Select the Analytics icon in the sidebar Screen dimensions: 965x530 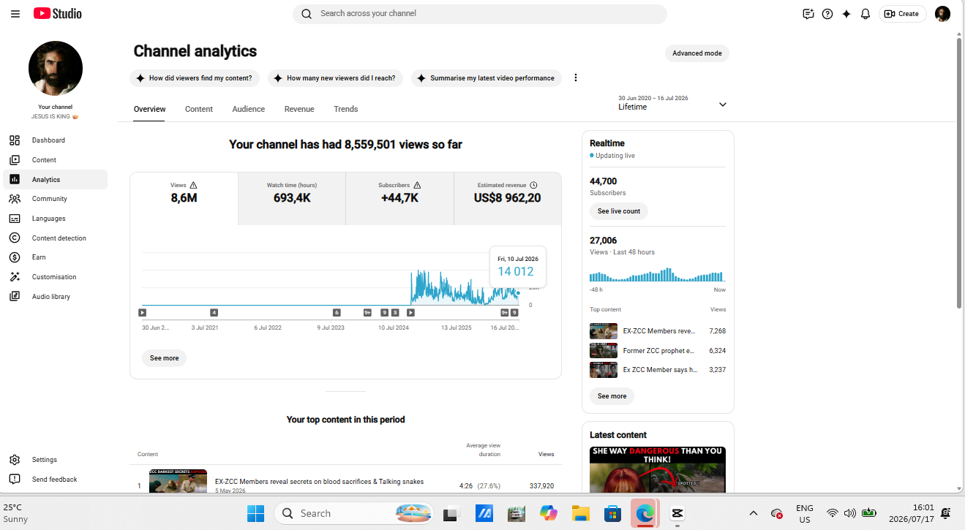point(15,180)
